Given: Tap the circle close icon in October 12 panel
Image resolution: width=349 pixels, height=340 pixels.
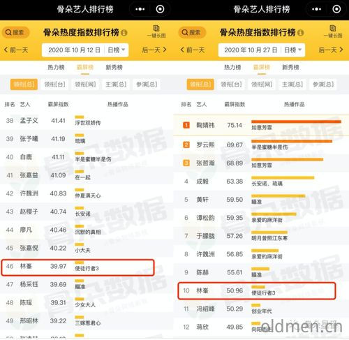Looking at the screenshot, I should coord(160,9).
